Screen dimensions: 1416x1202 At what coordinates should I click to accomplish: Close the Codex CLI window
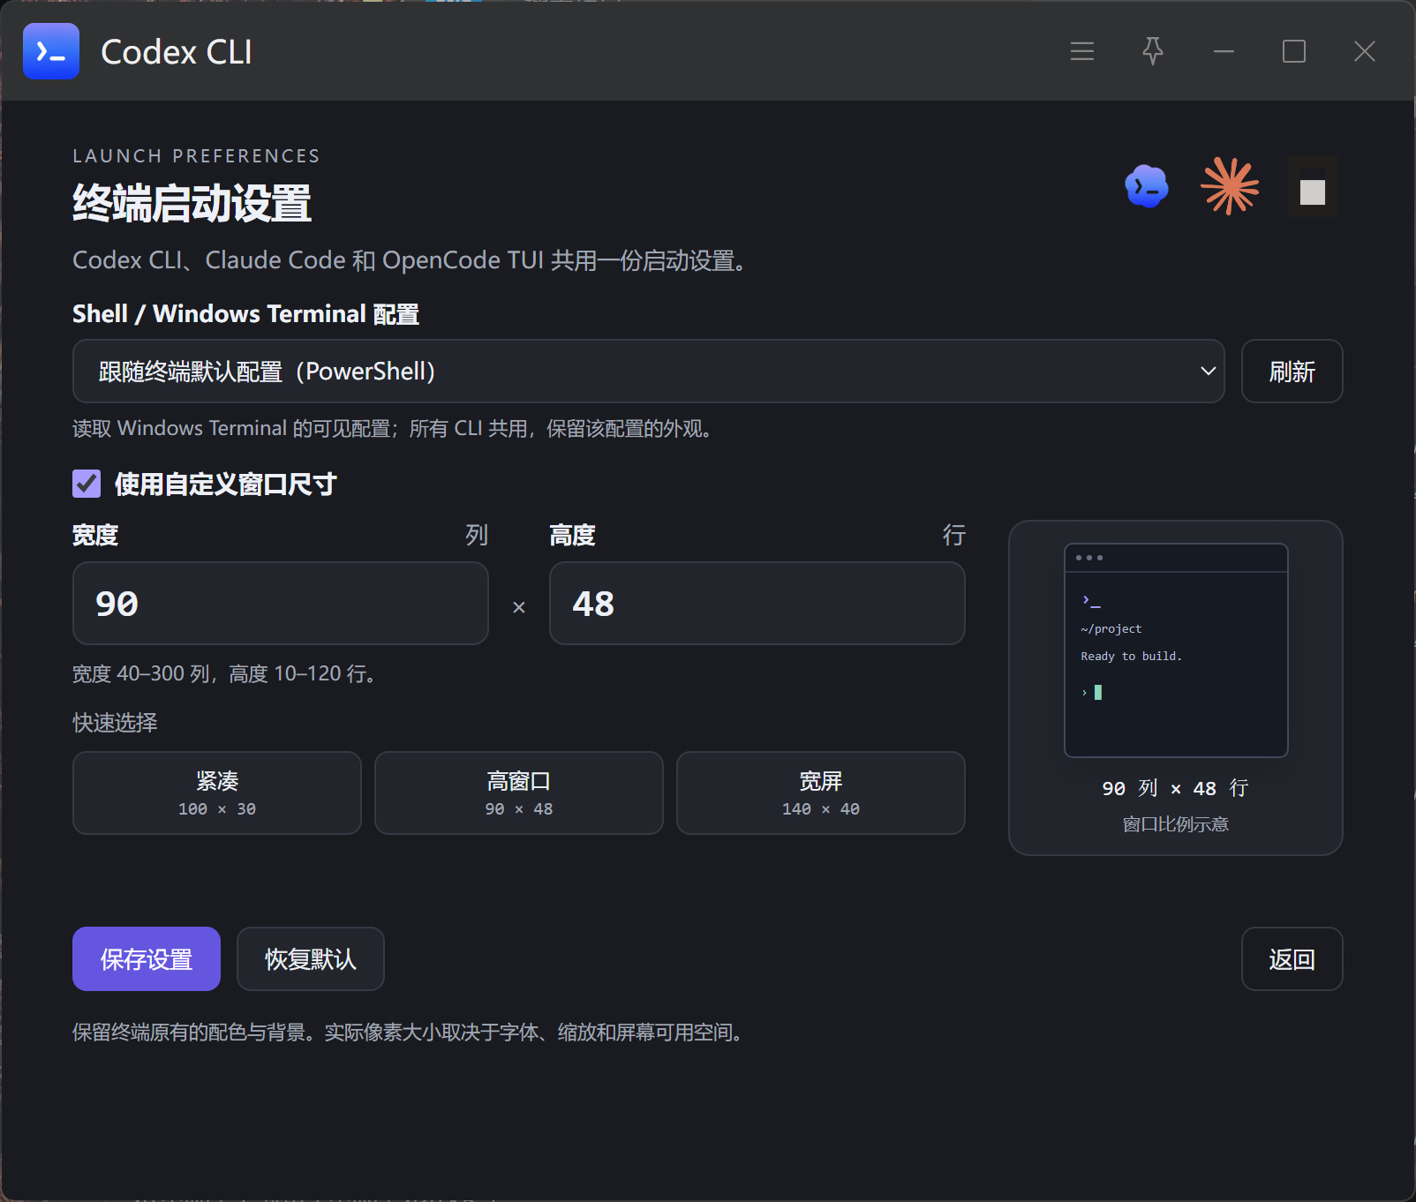pos(1365,51)
